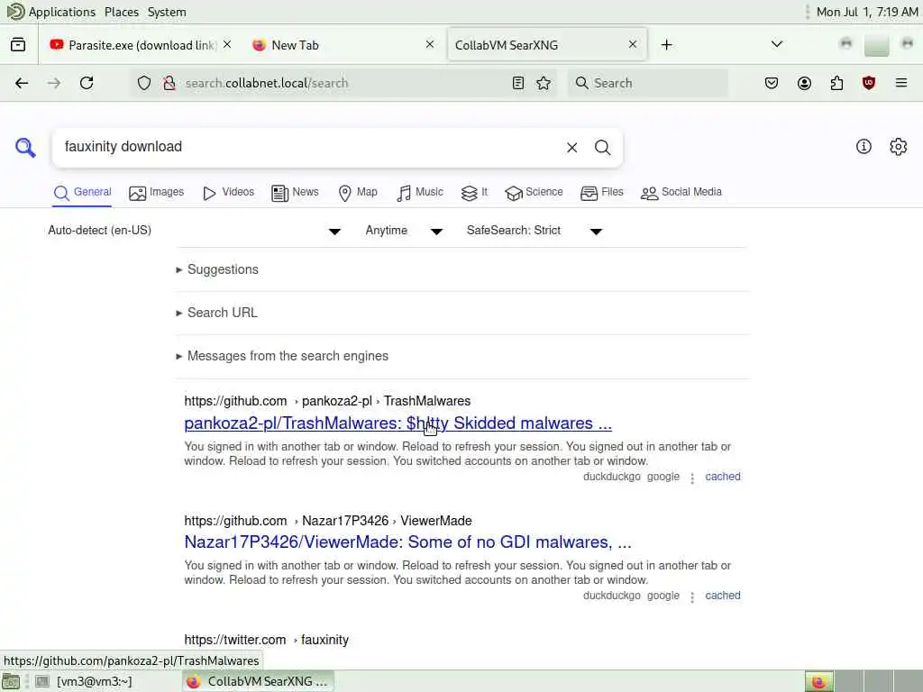
Task: Open the Anytime time range dropdown
Action: (404, 231)
